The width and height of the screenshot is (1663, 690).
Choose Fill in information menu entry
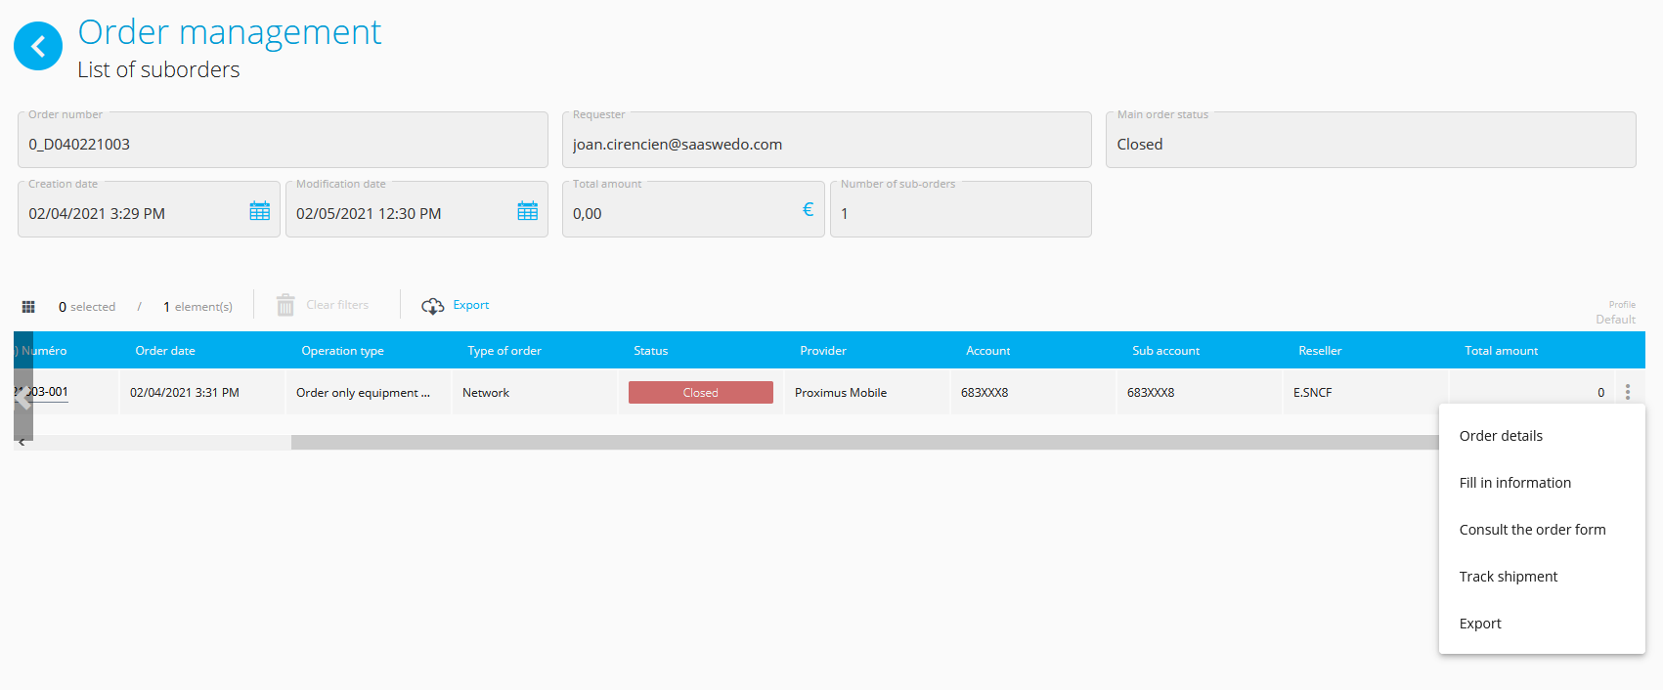1514,483
